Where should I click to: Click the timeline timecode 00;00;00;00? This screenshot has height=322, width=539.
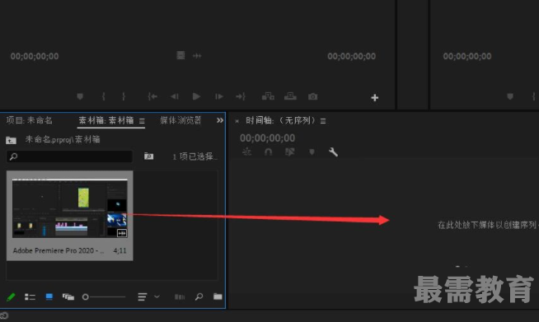[x=267, y=138]
